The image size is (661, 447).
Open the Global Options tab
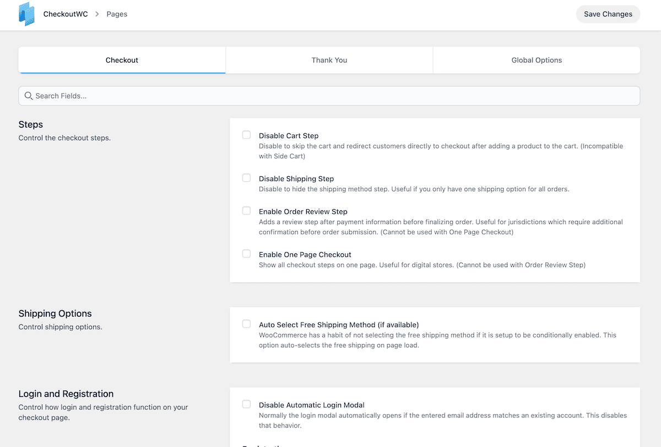click(x=537, y=60)
